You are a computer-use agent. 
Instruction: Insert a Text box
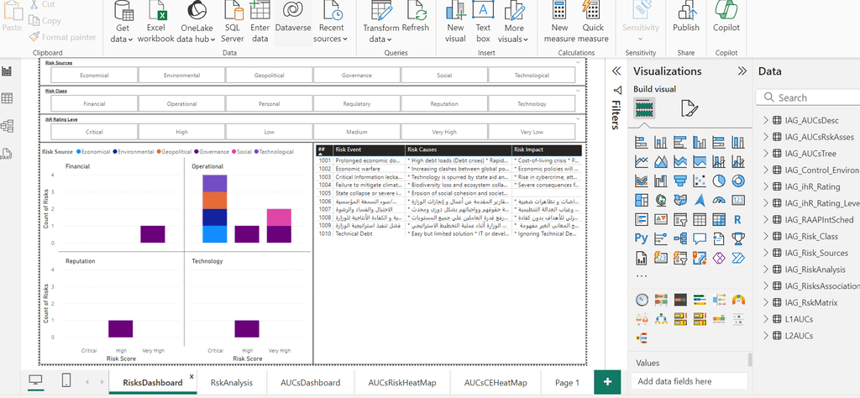point(483,22)
